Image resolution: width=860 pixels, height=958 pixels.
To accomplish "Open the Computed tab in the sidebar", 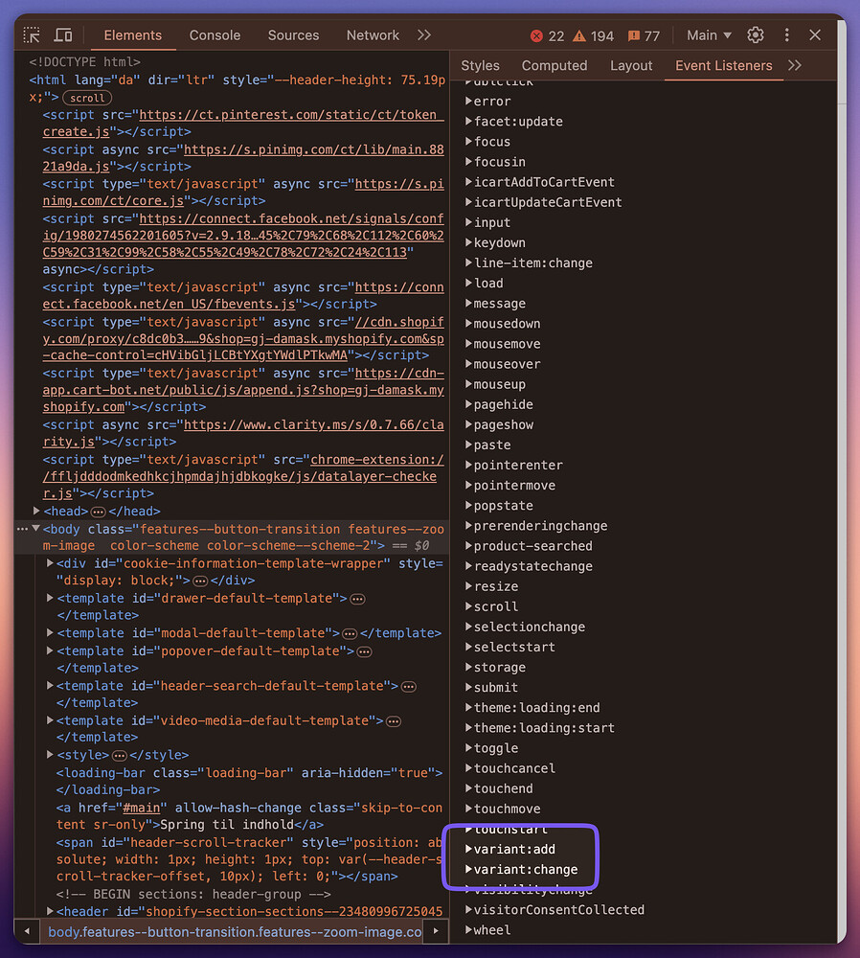I will pos(554,65).
